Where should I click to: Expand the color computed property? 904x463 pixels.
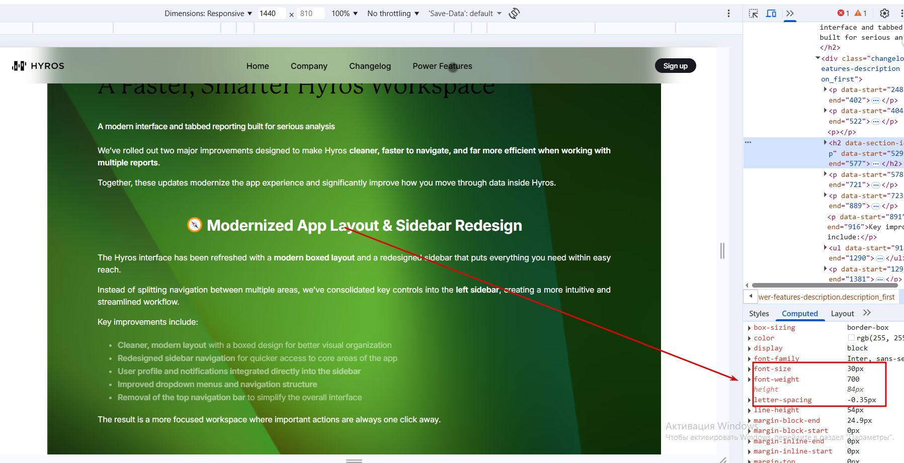coord(750,338)
